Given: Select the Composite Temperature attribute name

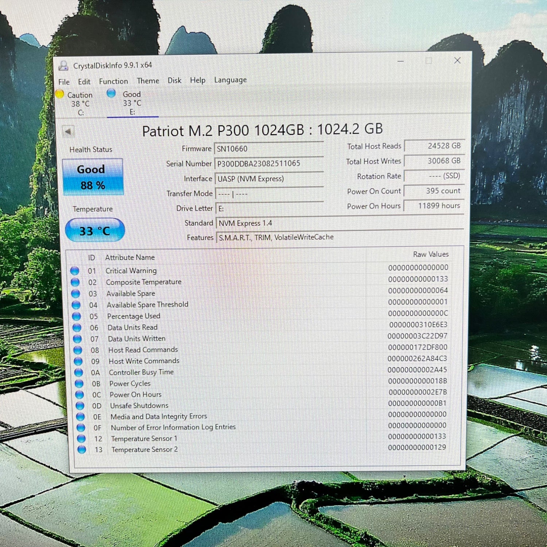Looking at the screenshot, I should pos(144,282).
